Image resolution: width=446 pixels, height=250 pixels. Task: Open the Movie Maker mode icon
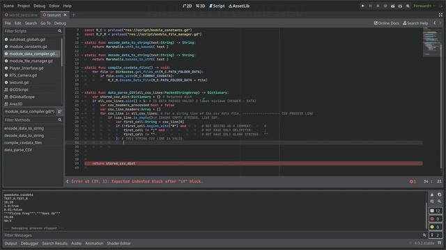(408, 6)
